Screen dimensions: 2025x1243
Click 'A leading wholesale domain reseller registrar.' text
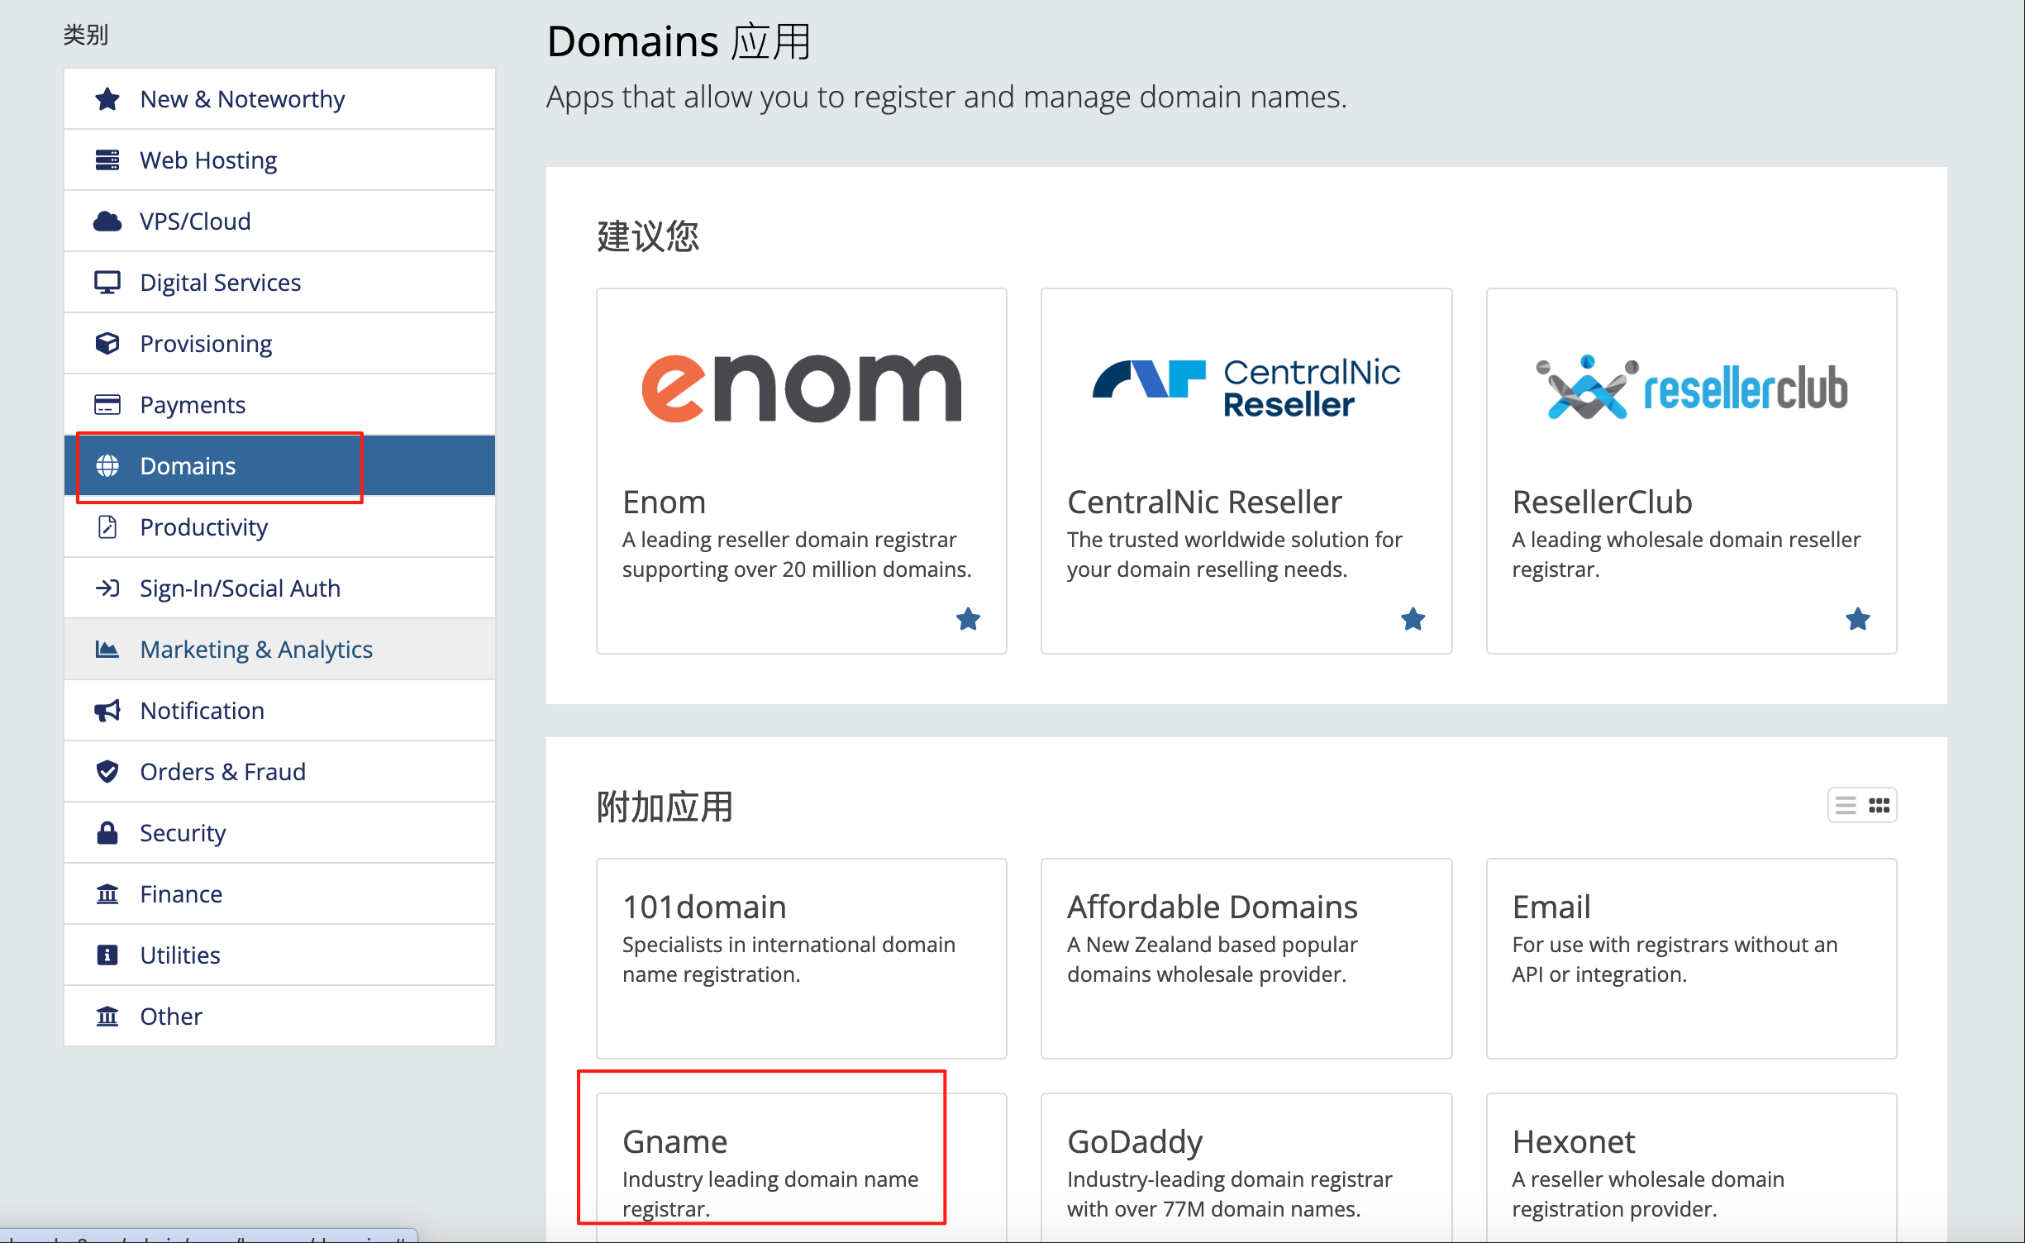(x=1686, y=555)
